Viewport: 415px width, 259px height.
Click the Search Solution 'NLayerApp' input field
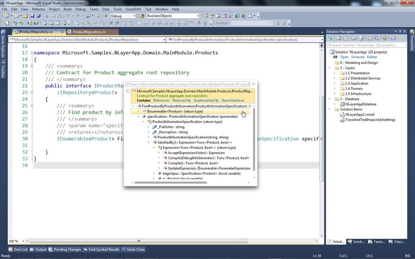coord(366,45)
